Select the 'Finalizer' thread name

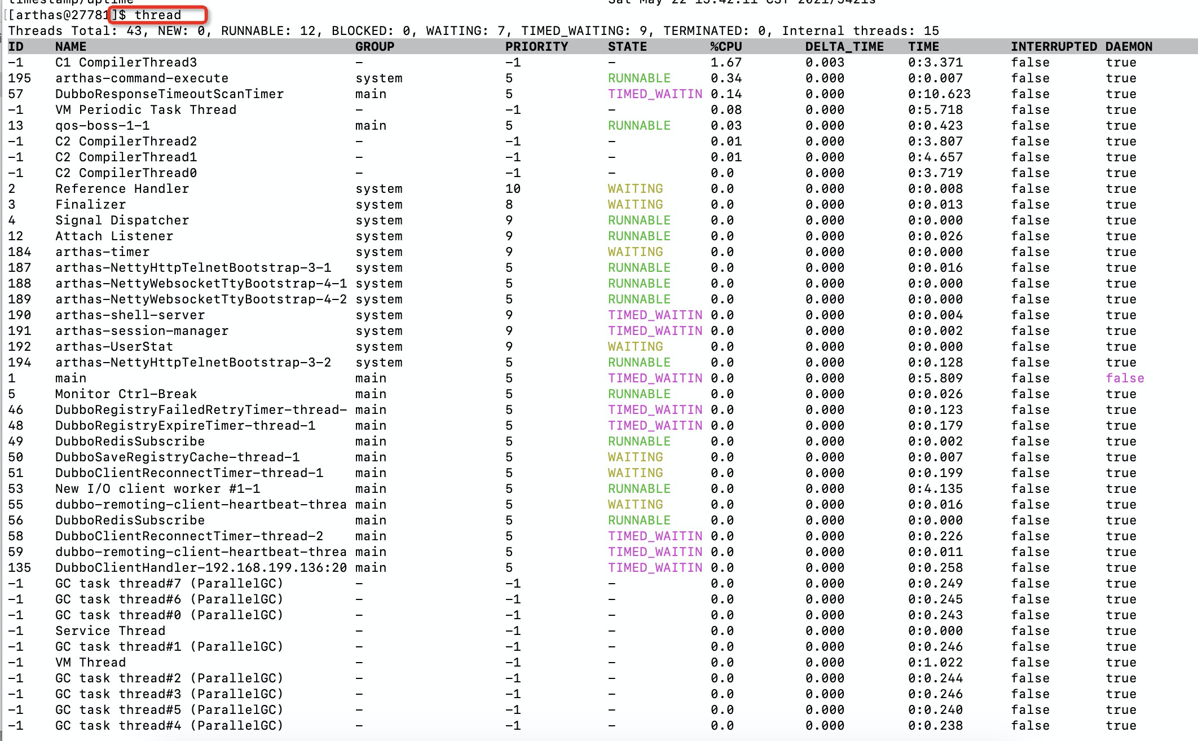click(x=90, y=204)
